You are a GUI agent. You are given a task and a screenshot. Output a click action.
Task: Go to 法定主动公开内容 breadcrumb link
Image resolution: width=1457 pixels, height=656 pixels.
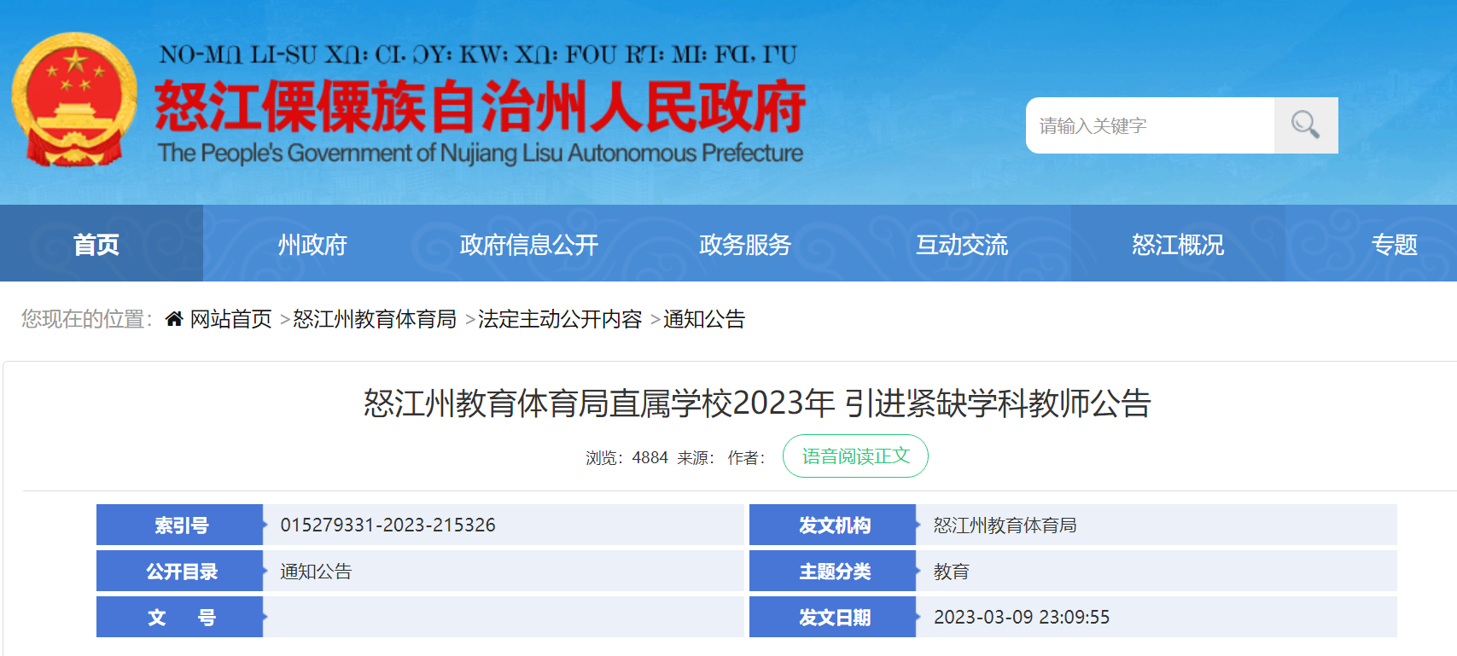point(560,319)
